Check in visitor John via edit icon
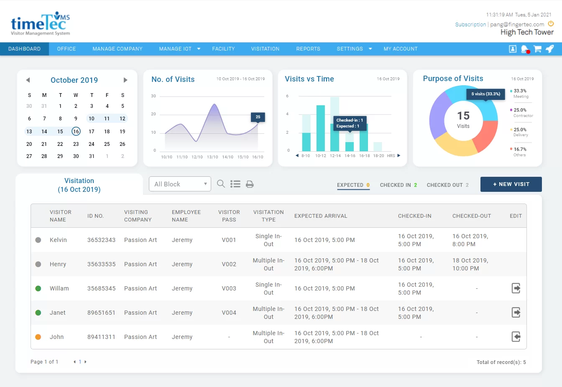This screenshot has width=562, height=387. tap(516, 337)
